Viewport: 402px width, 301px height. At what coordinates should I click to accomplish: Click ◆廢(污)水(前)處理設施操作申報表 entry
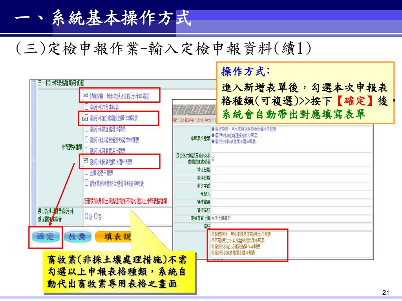tap(234, 135)
